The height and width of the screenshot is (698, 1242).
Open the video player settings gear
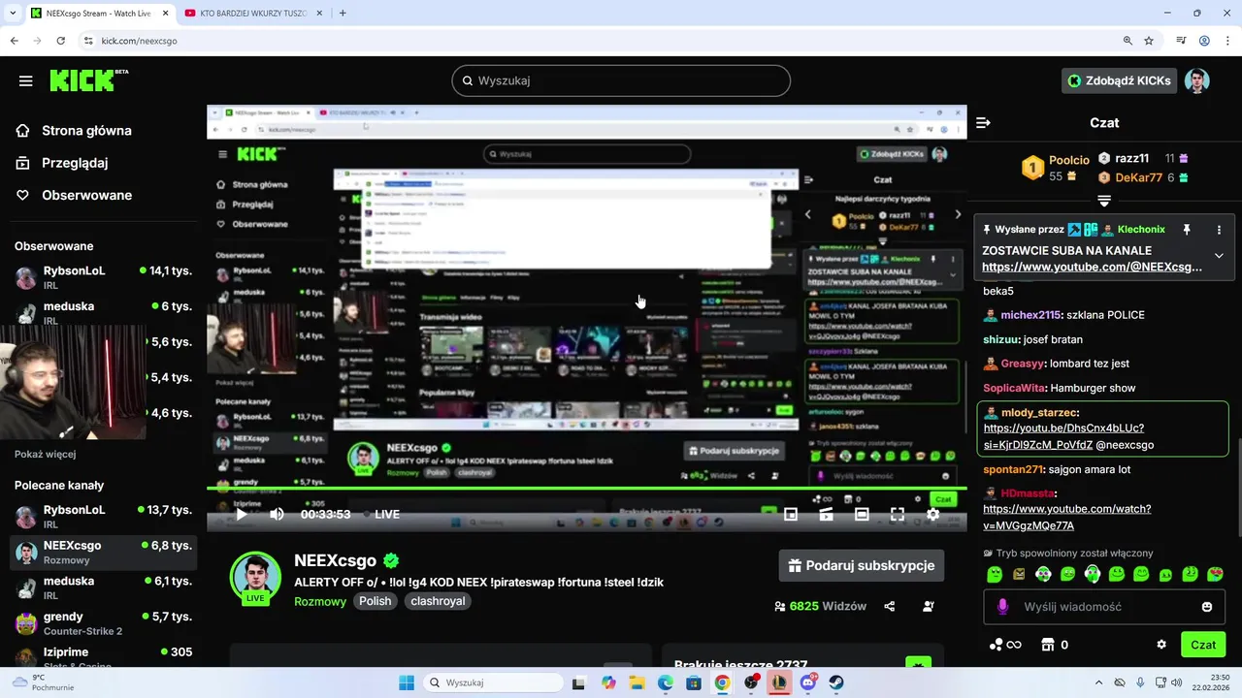(x=932, y=515)
